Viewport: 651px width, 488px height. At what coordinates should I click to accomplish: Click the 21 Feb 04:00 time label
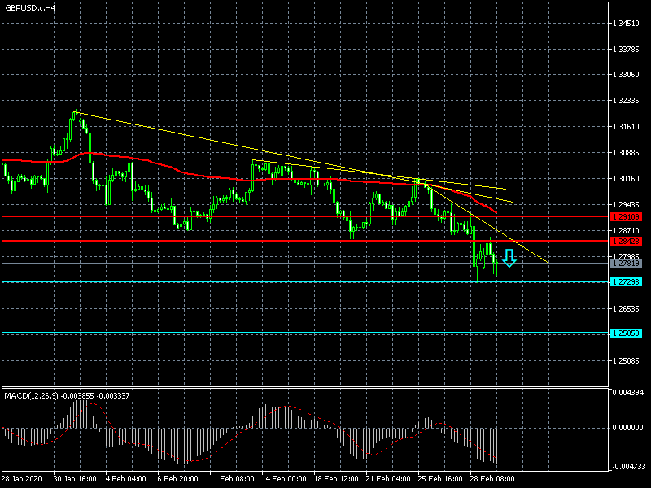tap(388, 478)
